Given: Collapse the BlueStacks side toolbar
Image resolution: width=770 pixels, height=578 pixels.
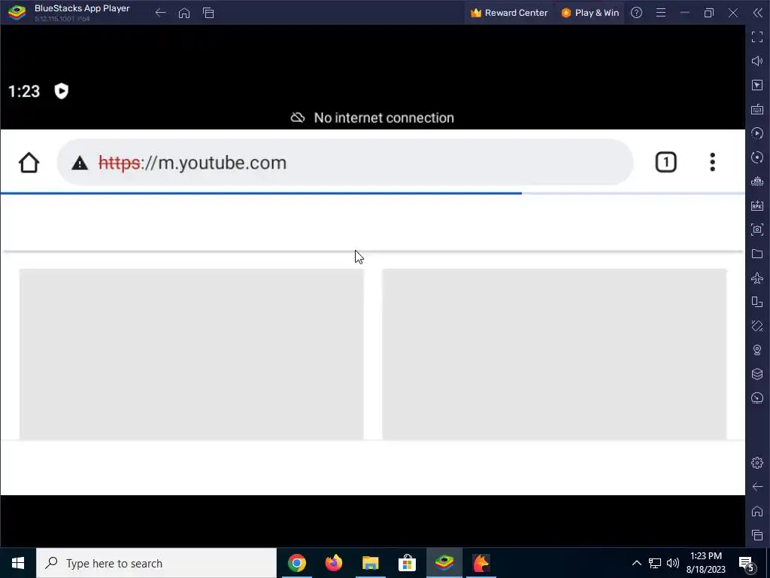Looking at the screenshot, I should pyautogui.click(x=757, y=13).
